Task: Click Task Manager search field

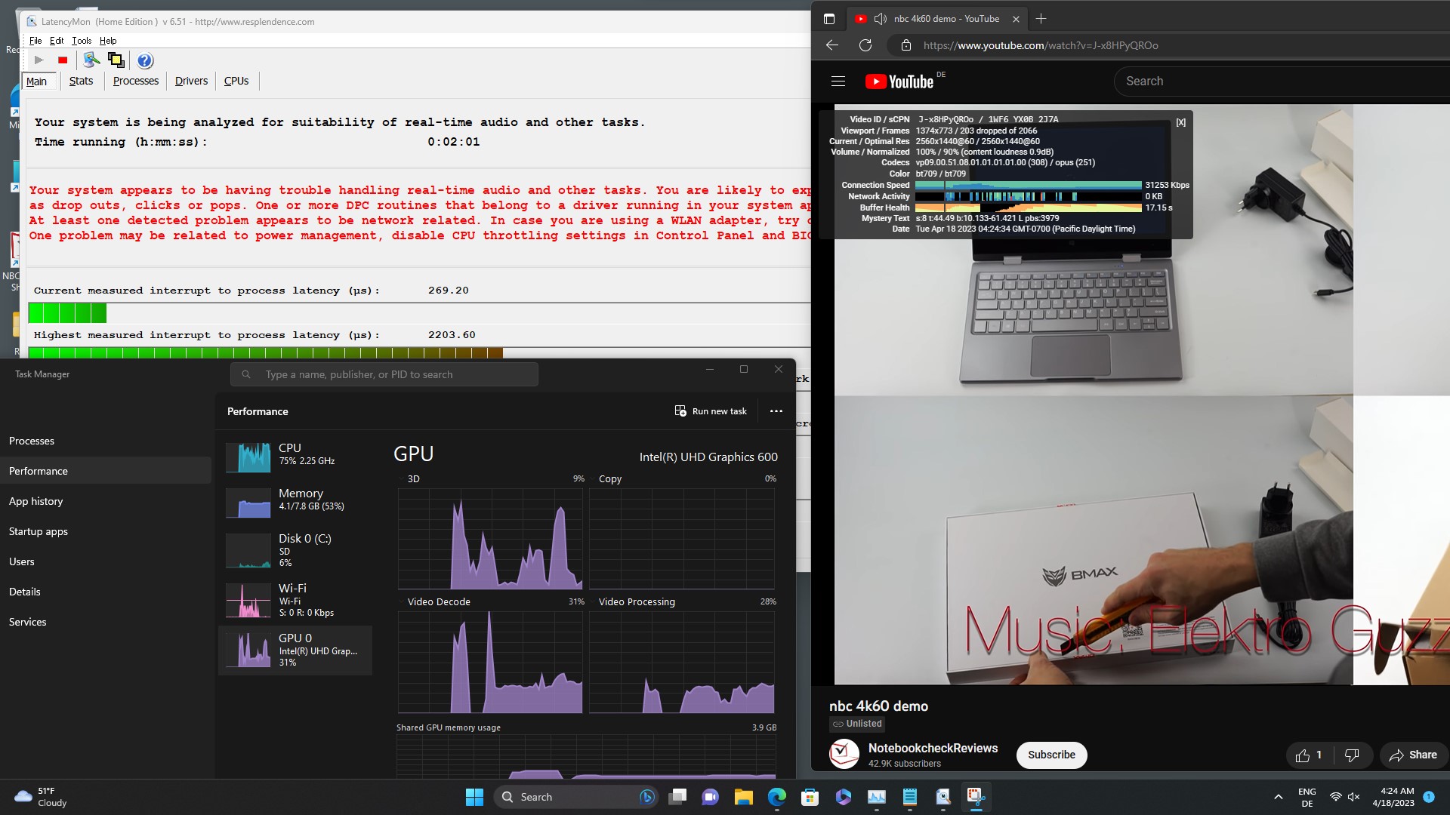Action: point(385,374)
